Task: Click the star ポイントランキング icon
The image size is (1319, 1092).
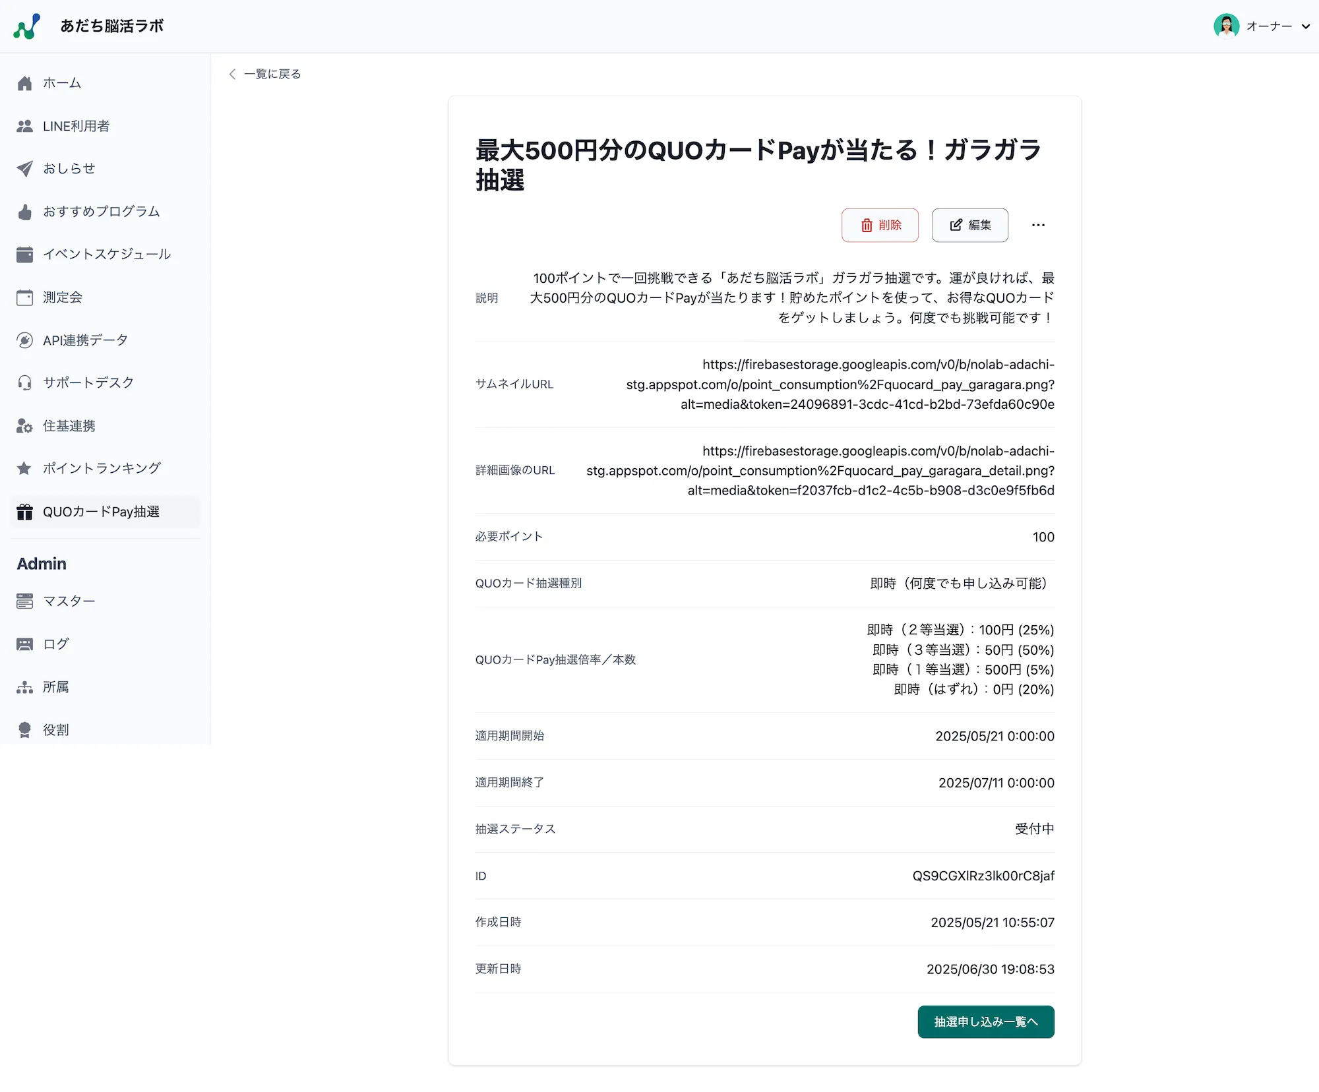Action: 24,468
